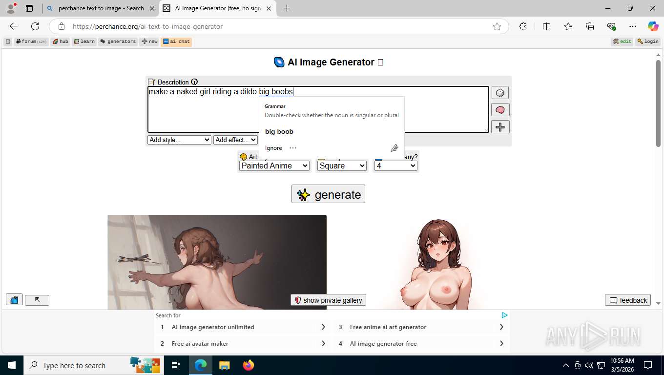
Task: Focus the Description text area
Action: (x=318, y=109)
